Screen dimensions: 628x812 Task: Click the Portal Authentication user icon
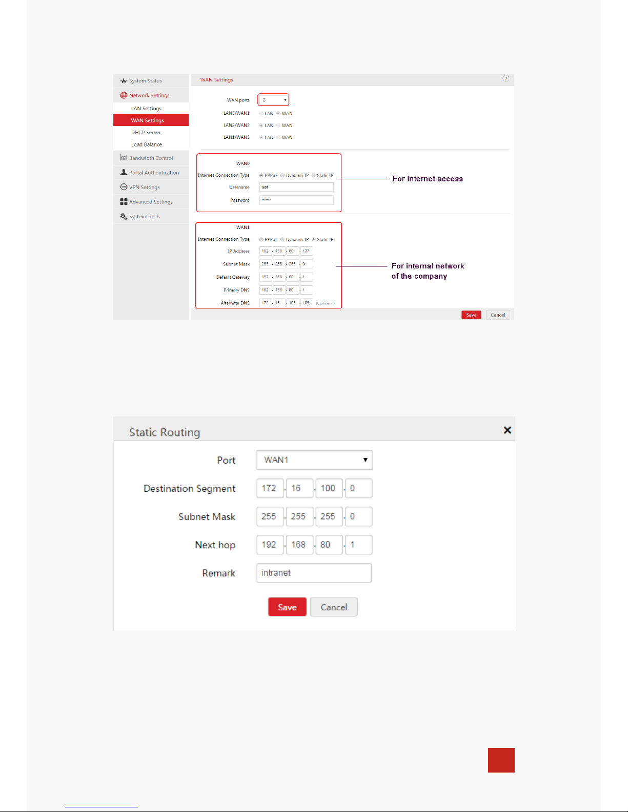coord(124,173)
